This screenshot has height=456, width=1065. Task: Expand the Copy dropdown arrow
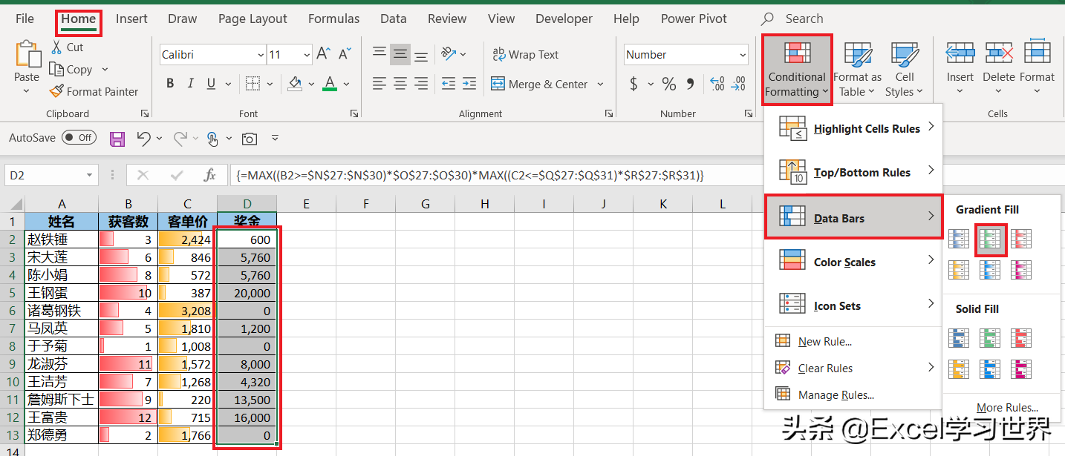pos(105,69)
